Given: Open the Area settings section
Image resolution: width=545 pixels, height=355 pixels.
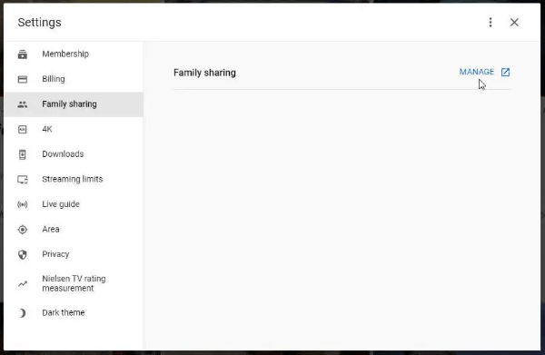Looking at the screenshot, I should click(74, 230).
